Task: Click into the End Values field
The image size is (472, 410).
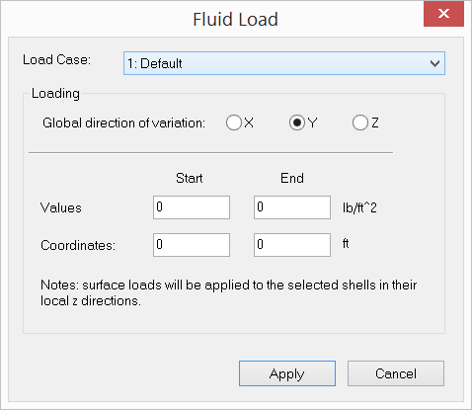Action: point(292,207)
